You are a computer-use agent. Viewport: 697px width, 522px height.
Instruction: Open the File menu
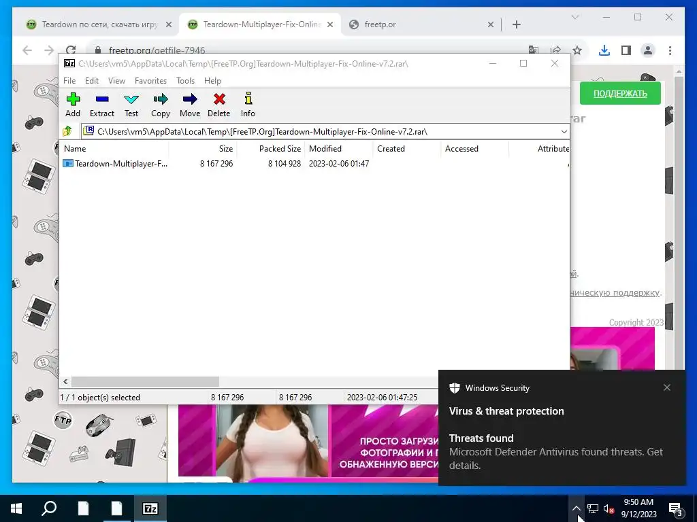point(69,81)
